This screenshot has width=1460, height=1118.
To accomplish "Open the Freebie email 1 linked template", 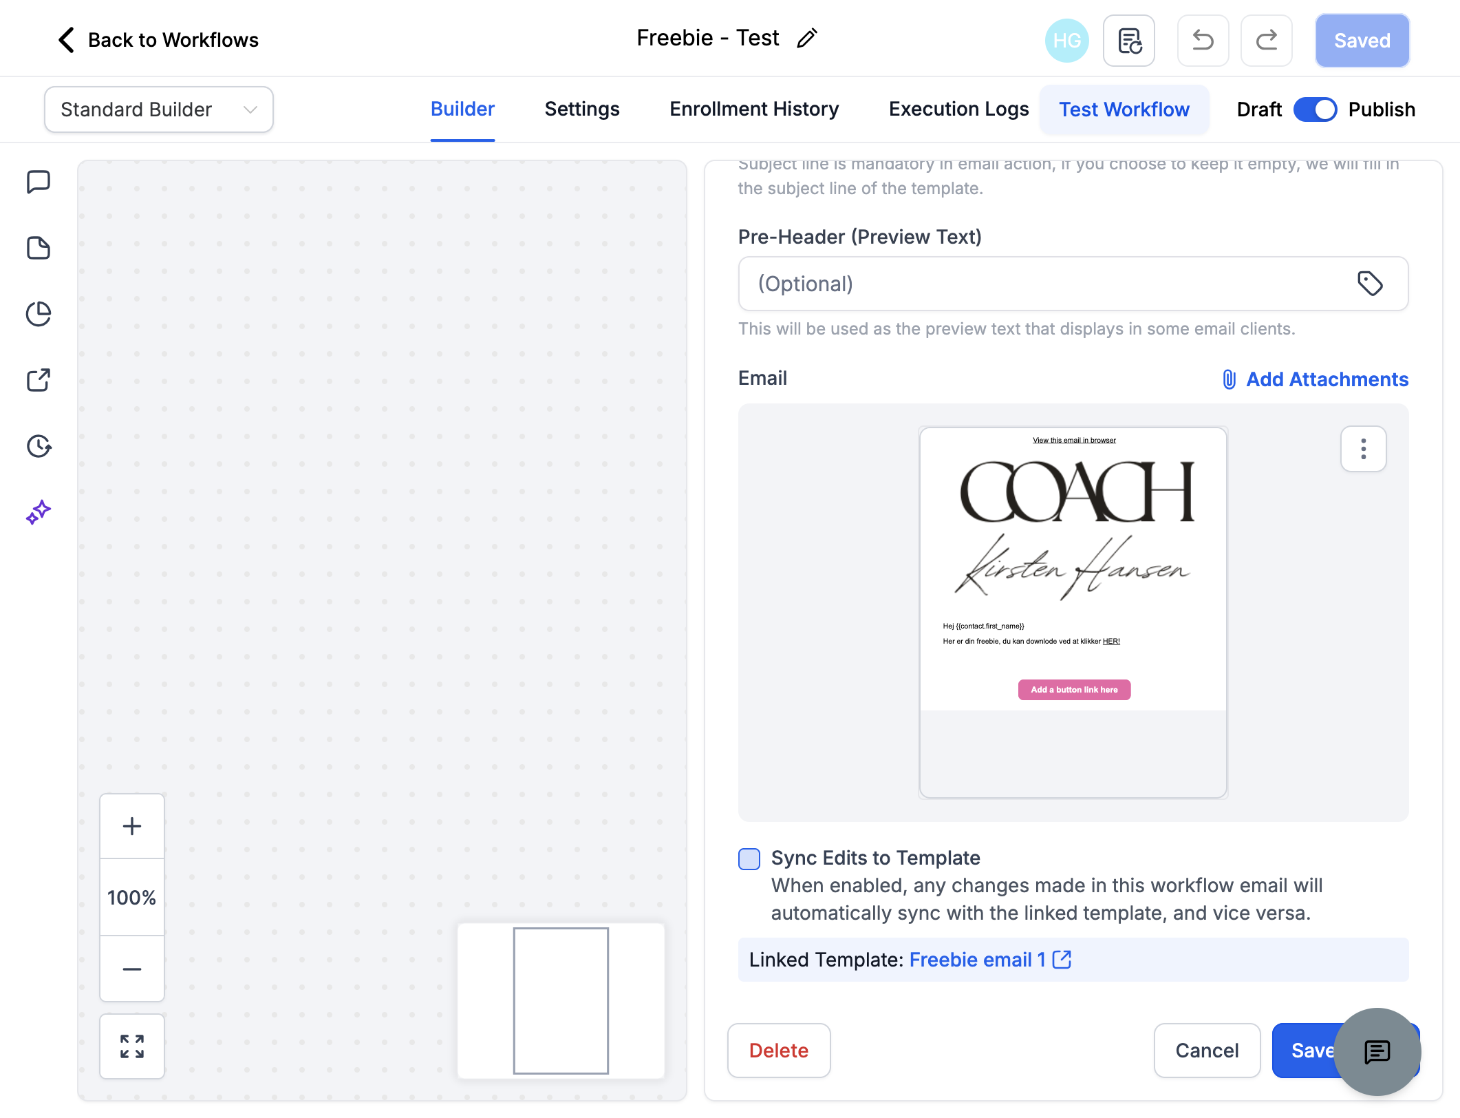I will (x=989, y=960).
